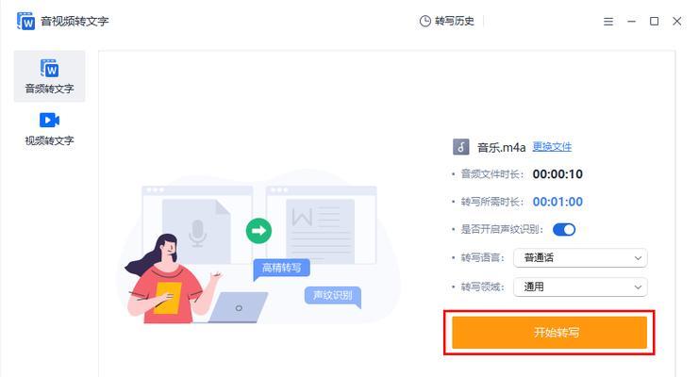Open the 转写领域 dropdown showing 通用
Screen dimensions: 699x377
click(580, 287)
